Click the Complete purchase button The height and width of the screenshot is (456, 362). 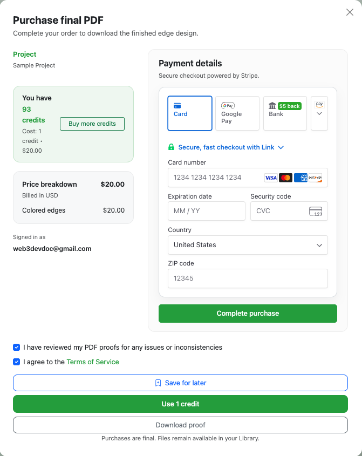(x=248, y=313)
